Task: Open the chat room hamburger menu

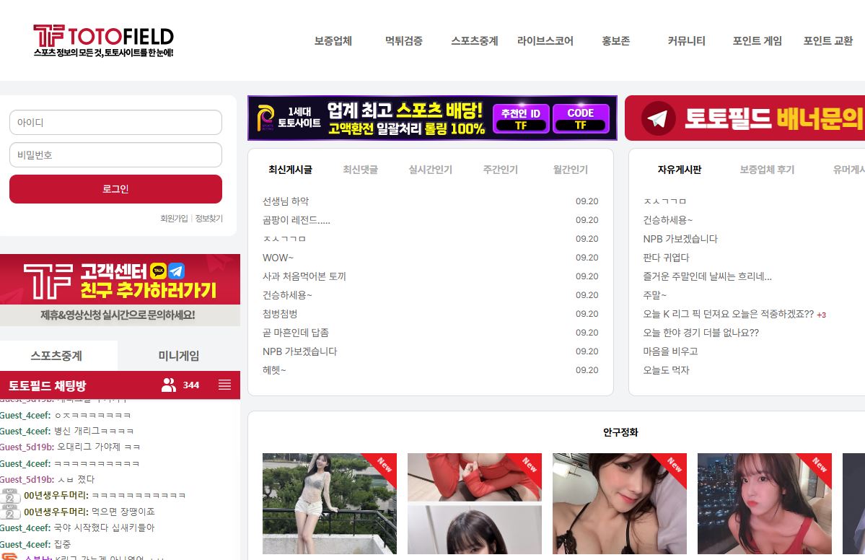Action: (x=224, y=385)
